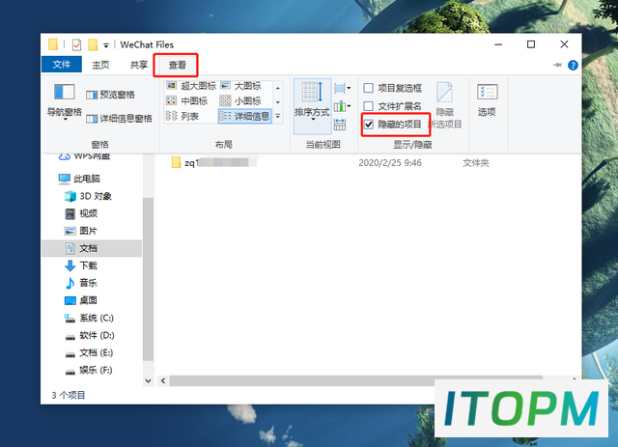Click the sidebar vertical scrollbar thumb
The image size is (618, 447).
point(148,279)
